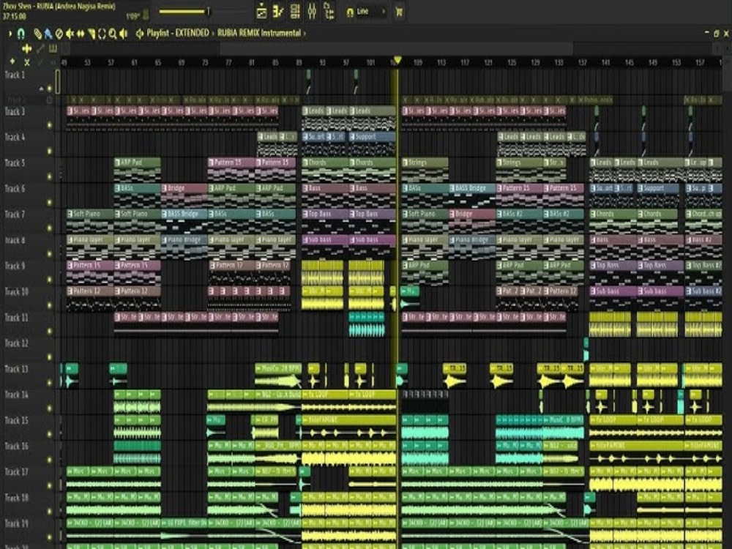Click the speaker icon beside the Playlist title
Screen dimensions: 732x549
[139, 34]
